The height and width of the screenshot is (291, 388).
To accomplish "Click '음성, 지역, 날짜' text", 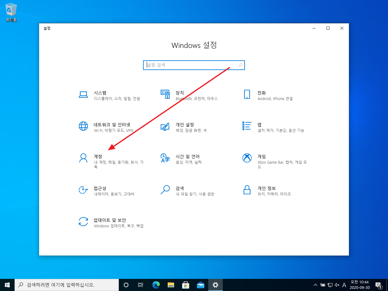I will click(189, 162).
